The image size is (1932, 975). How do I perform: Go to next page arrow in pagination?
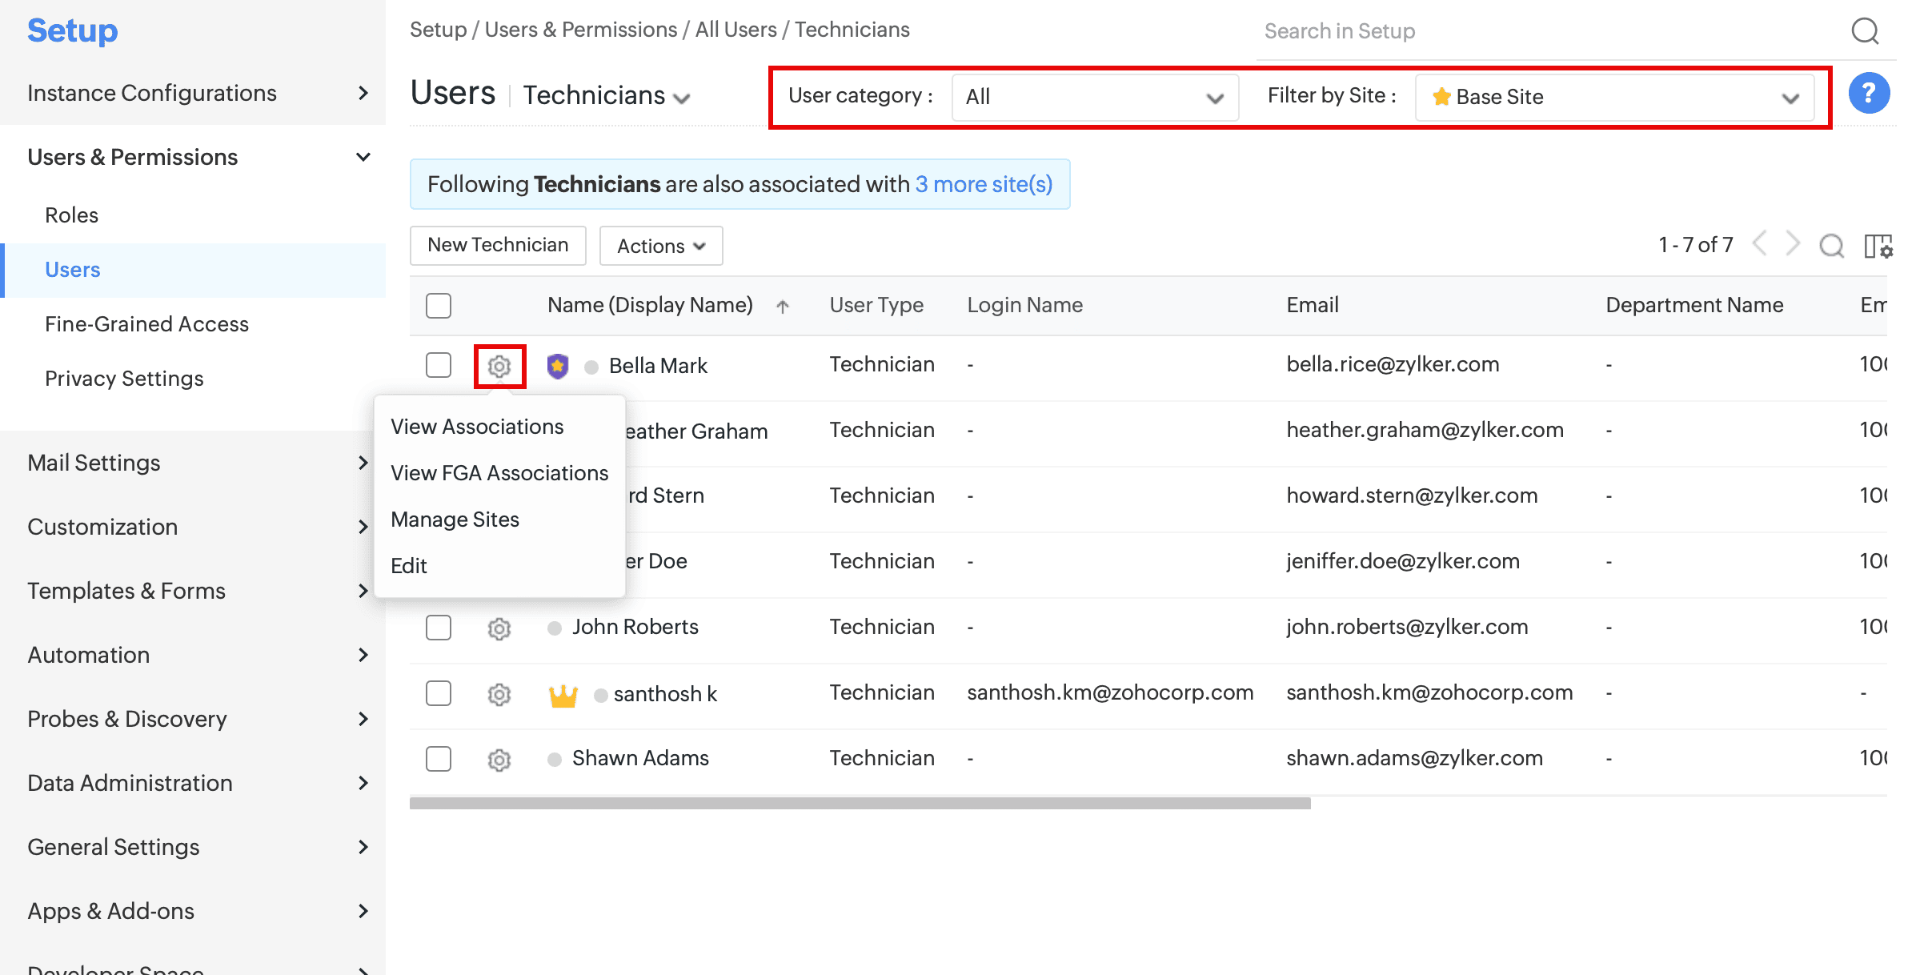[x=1793, y=243]
